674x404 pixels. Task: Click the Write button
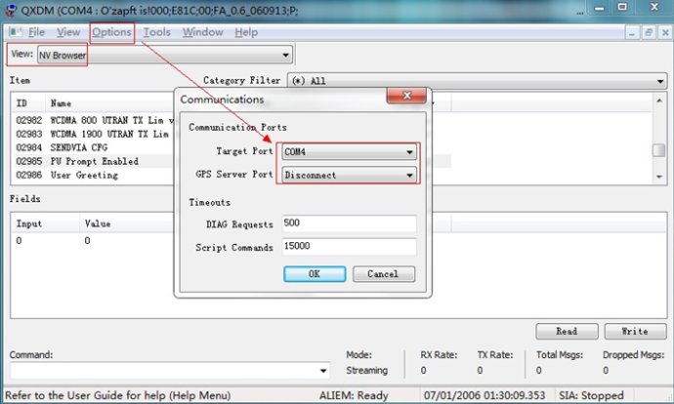(635, 331)
